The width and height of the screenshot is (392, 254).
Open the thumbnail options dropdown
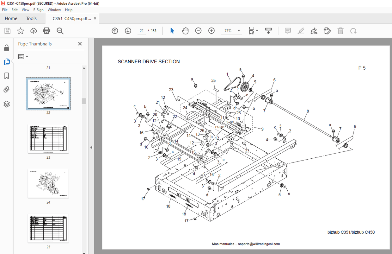23,57
